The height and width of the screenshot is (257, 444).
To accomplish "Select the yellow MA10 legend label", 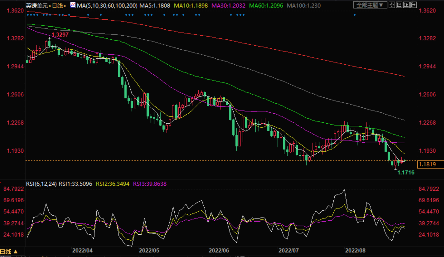I will pyautogui.click(x=190, y=5).
